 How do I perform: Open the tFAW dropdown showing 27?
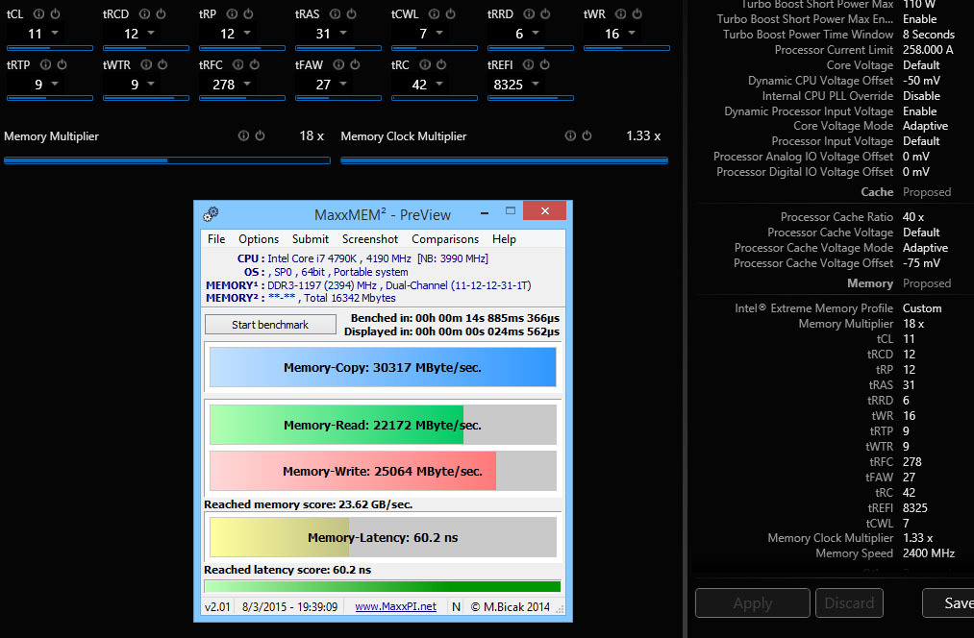[x=343, y=84]
